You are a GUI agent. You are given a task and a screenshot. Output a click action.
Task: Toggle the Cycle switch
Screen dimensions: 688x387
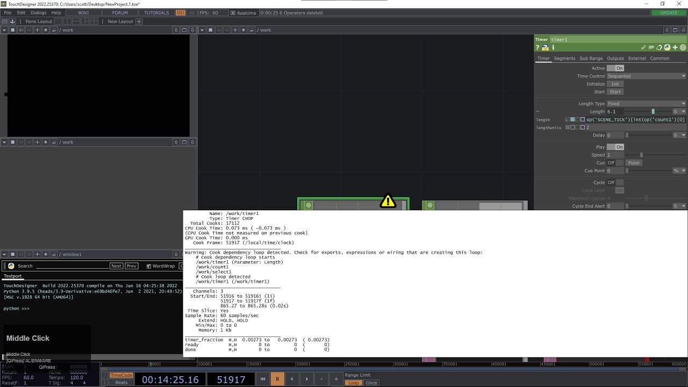click(x=615, y=183)
